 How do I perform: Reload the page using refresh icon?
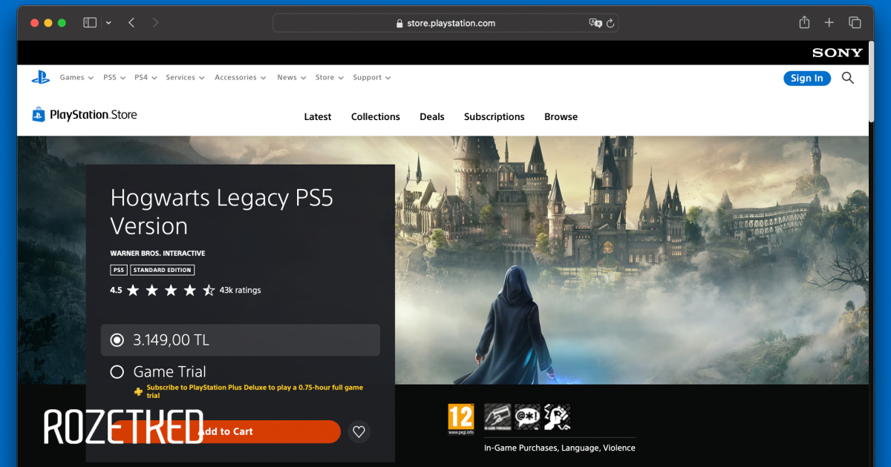coord(610,23)
